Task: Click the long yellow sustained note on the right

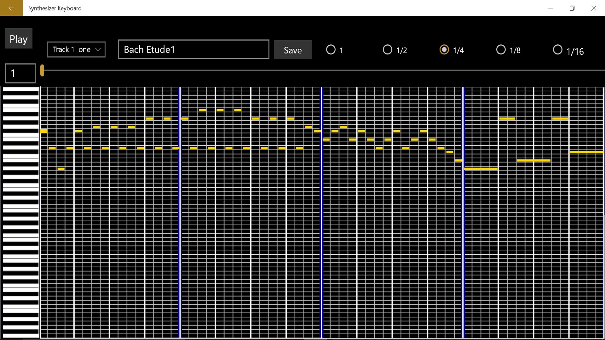Action: click(586, 152)
